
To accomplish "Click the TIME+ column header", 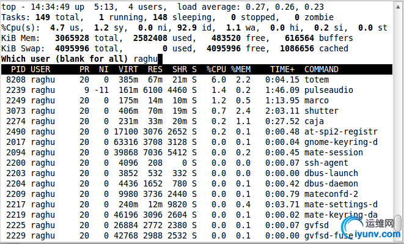I will (x=282, y=69).
